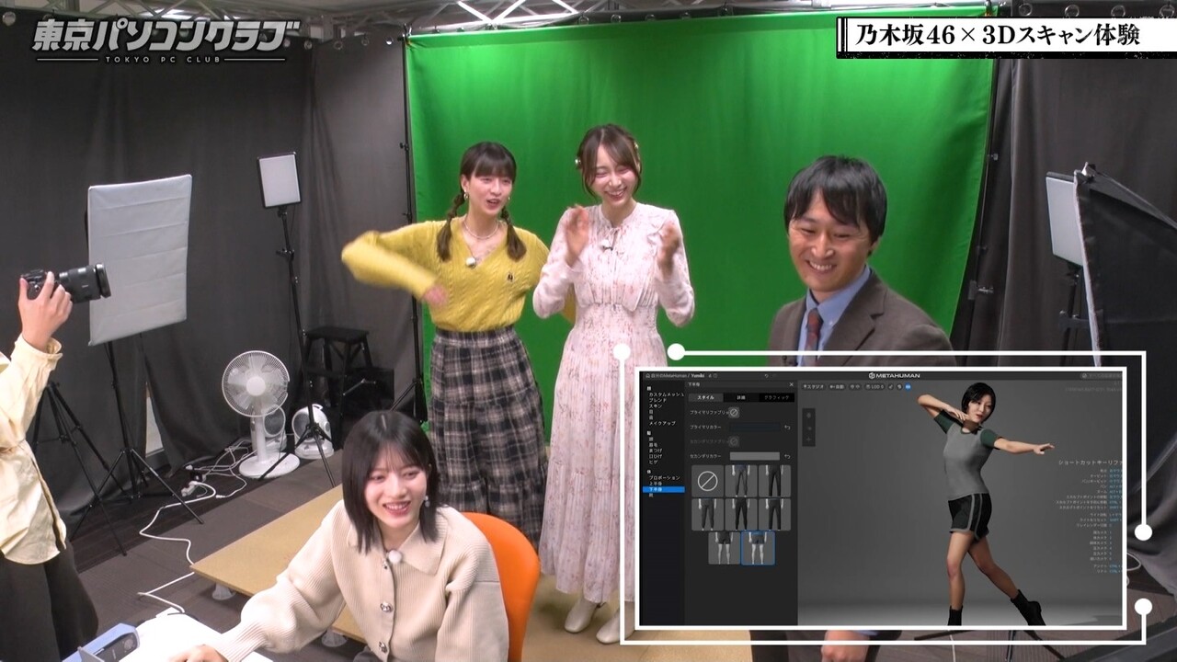Open the スタジオ lighting dropdown in viewport toolbar
The image size is (1177, 662).
813,387
